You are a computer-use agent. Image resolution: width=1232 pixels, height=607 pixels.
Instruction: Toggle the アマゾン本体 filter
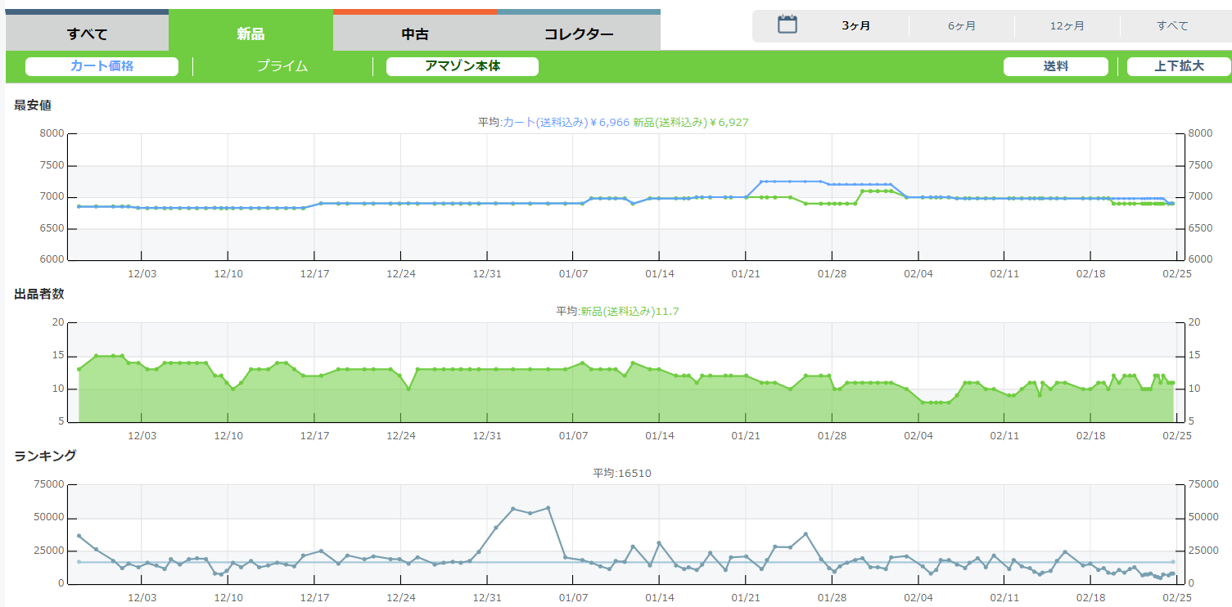click(x=462, y=66)
